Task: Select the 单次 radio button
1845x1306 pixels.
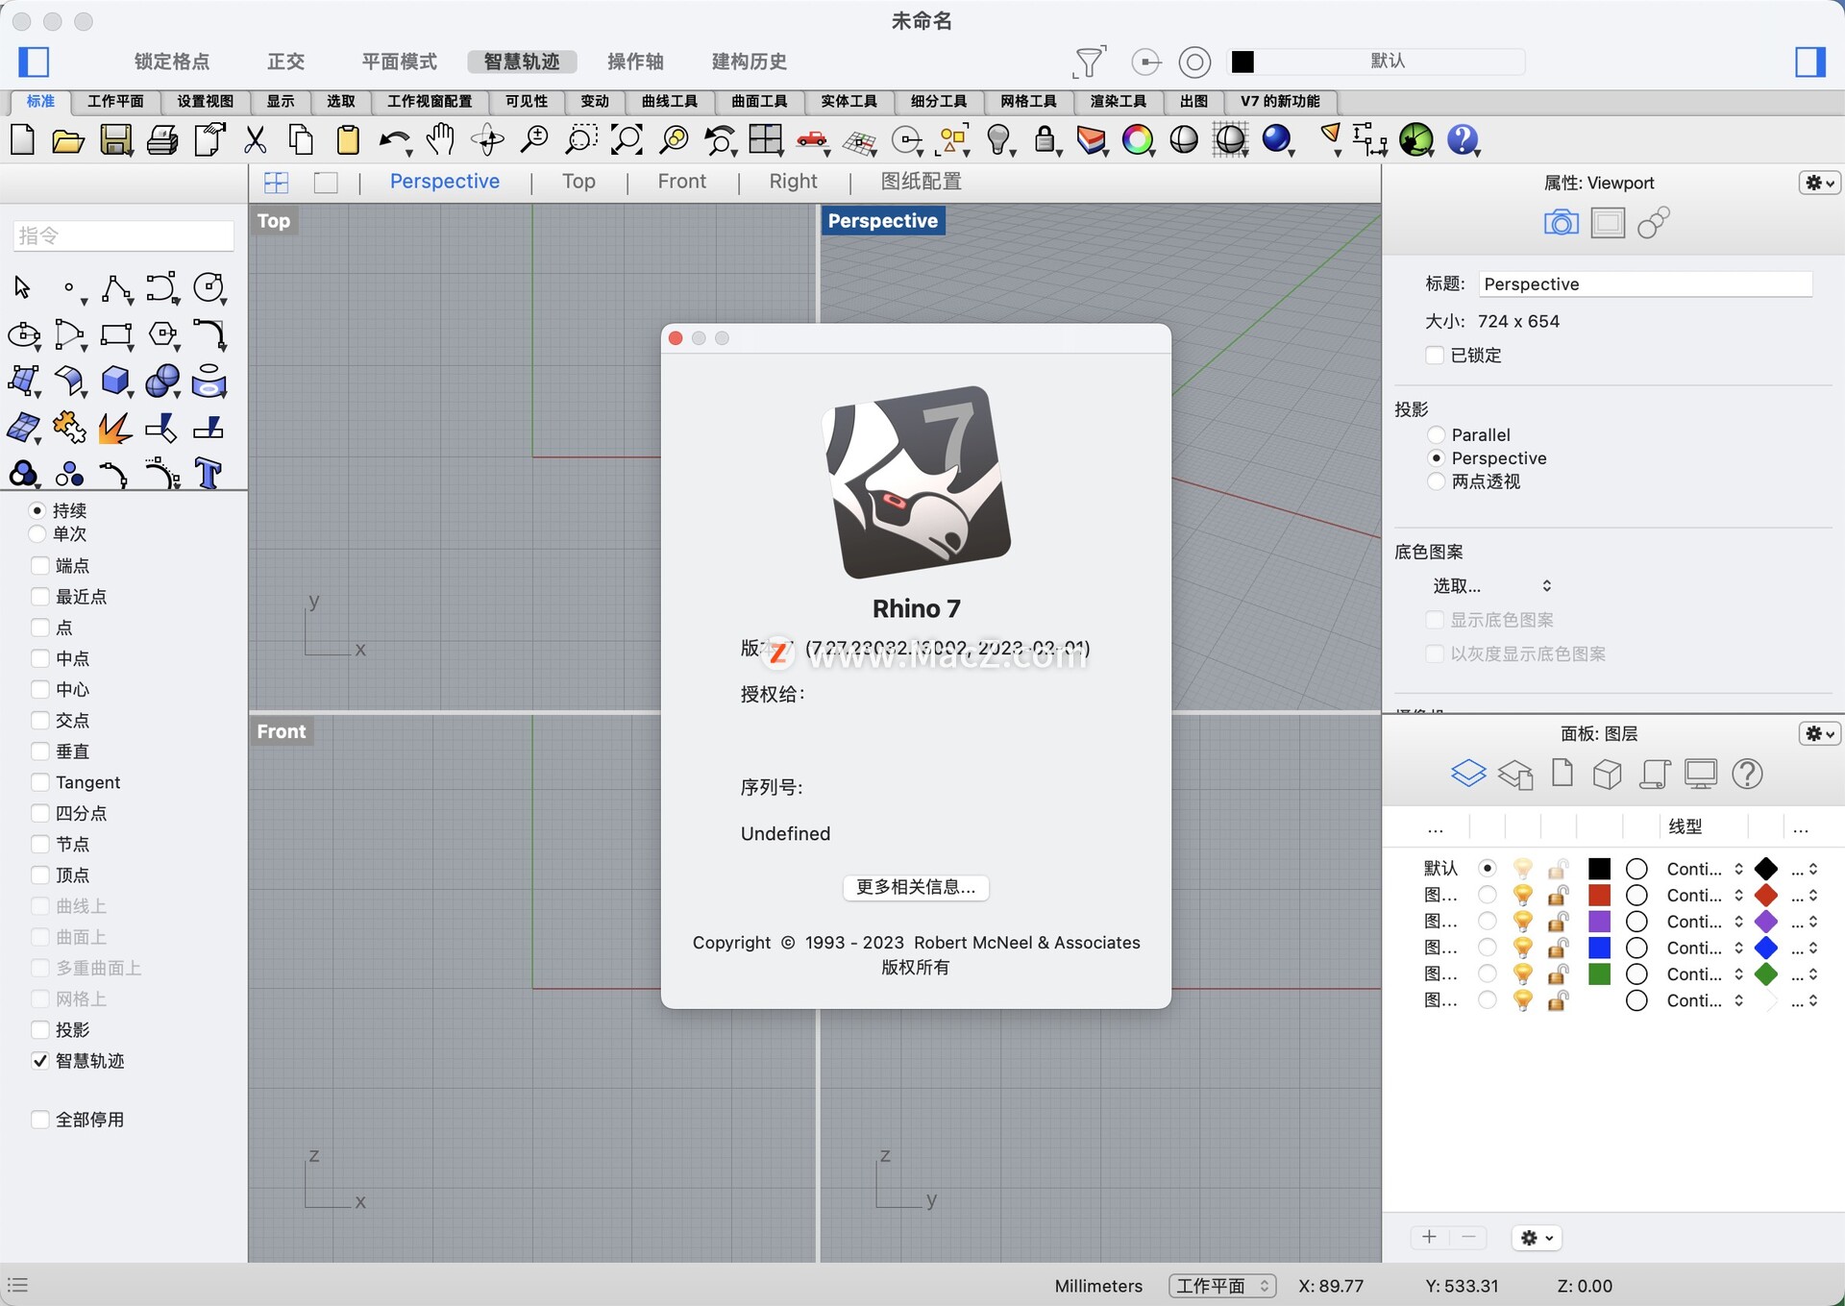Action: (x=37, y=533)
